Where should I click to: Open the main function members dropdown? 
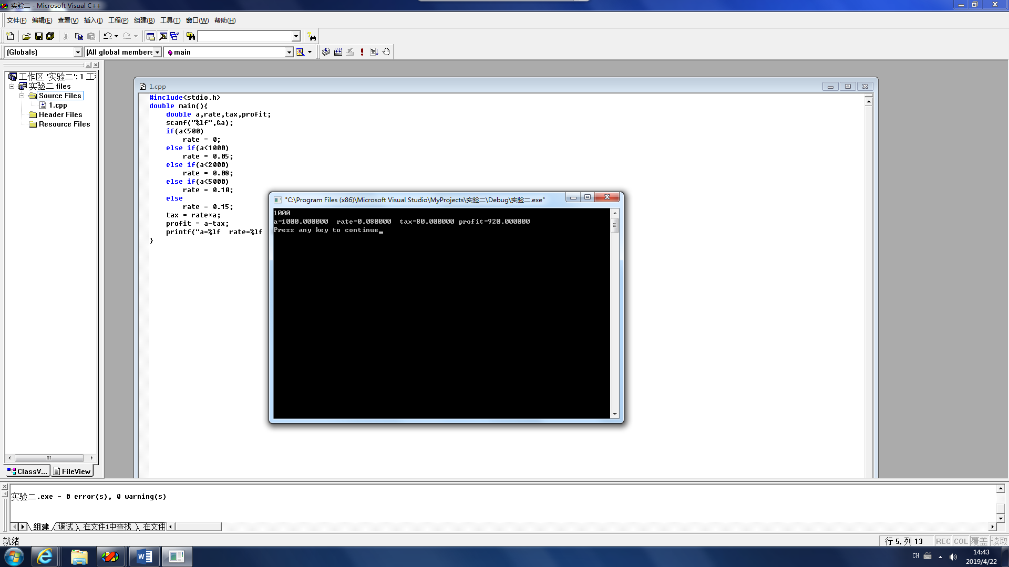pyautogui.click(x=289, y=52)
